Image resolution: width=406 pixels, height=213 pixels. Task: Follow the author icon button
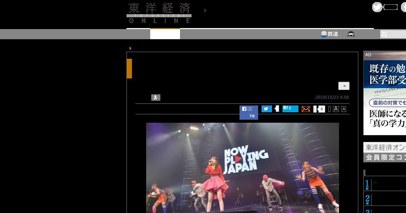pyautogui.click(x=156, y=98)
